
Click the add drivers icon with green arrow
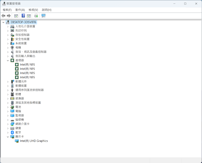(x=36, y=16)
